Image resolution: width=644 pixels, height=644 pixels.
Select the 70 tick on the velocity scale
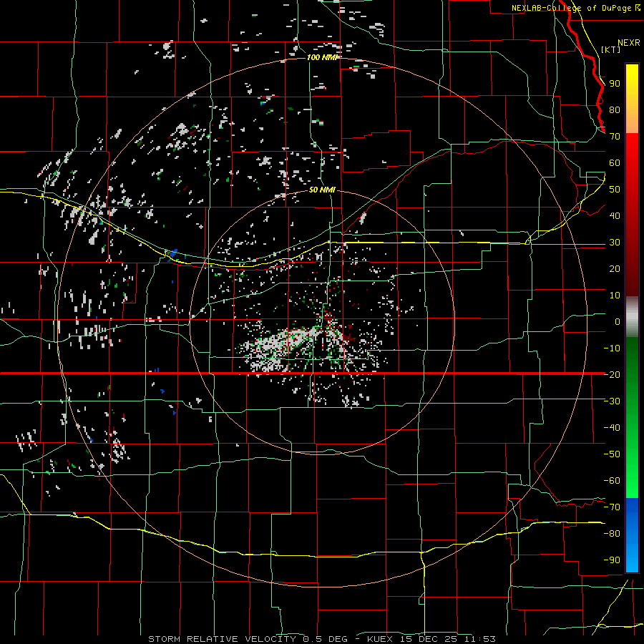tap(615, 137)
